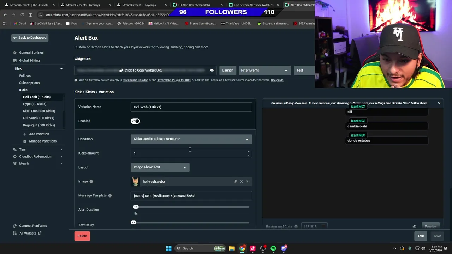Click the Image info icon

tap(91, 181)
